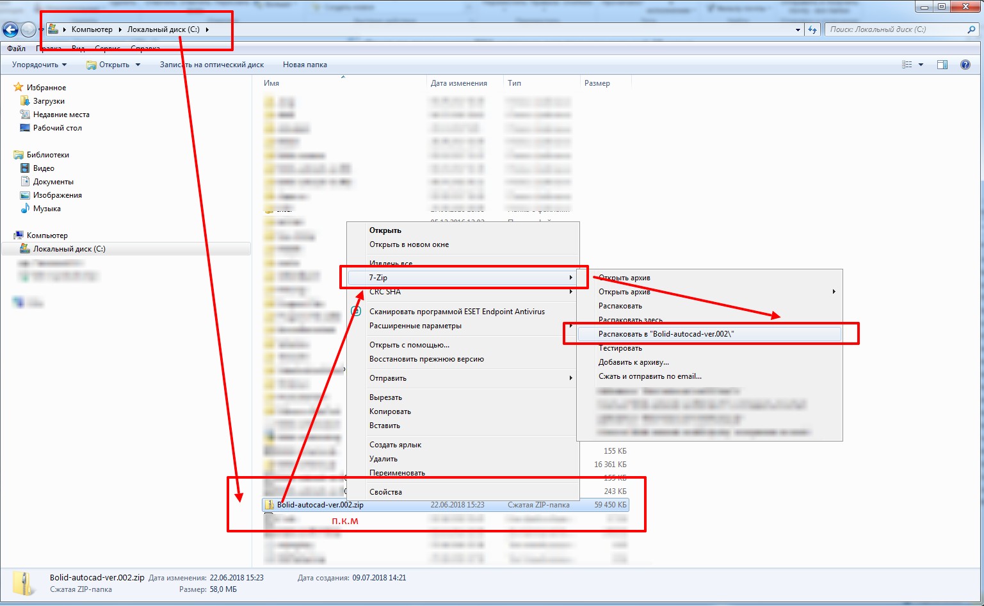Click the refresh button beside address bar

click(x=812, y=29)
